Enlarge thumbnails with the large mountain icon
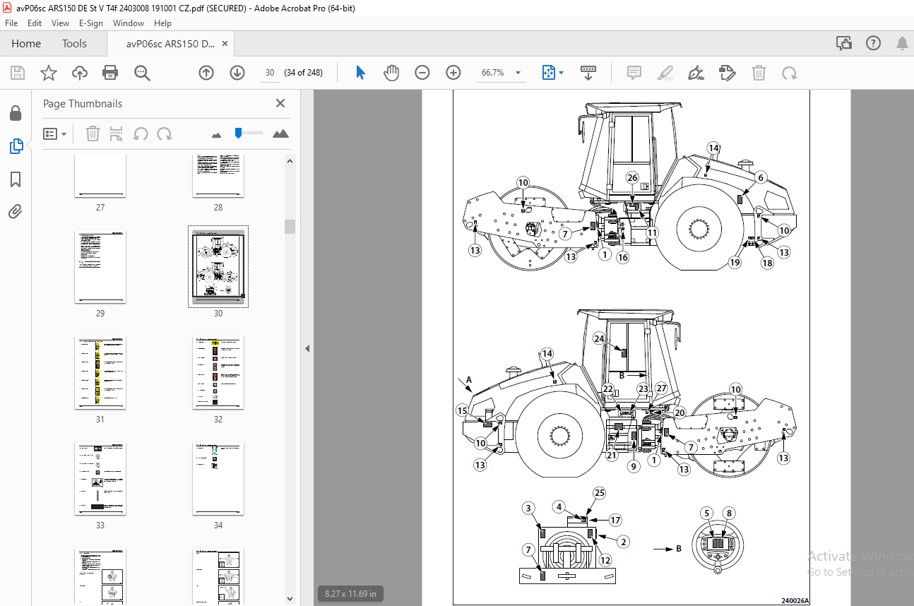Screen dimensions: 914x606 point(280,133)
